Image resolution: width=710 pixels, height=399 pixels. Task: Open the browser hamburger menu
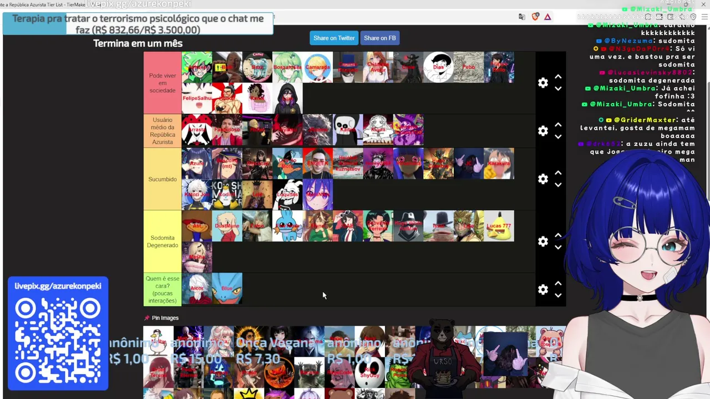pos(704,17)
